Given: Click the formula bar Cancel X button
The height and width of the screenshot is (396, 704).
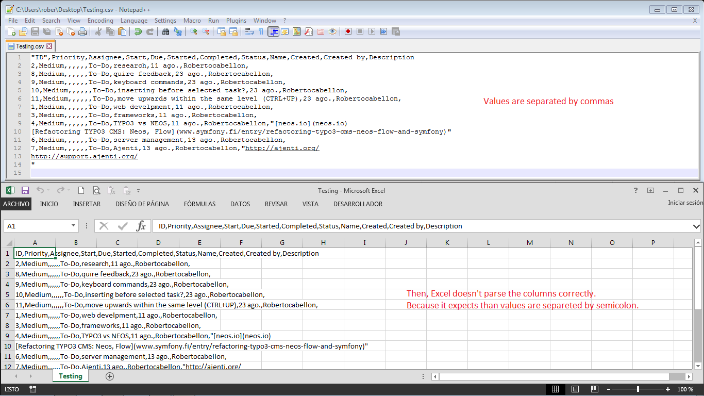Looking at the screenshot, I should point(104,226).
